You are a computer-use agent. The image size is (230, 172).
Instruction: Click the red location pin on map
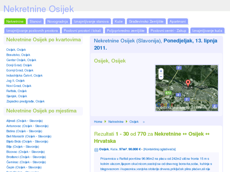[x=188, y=83]
